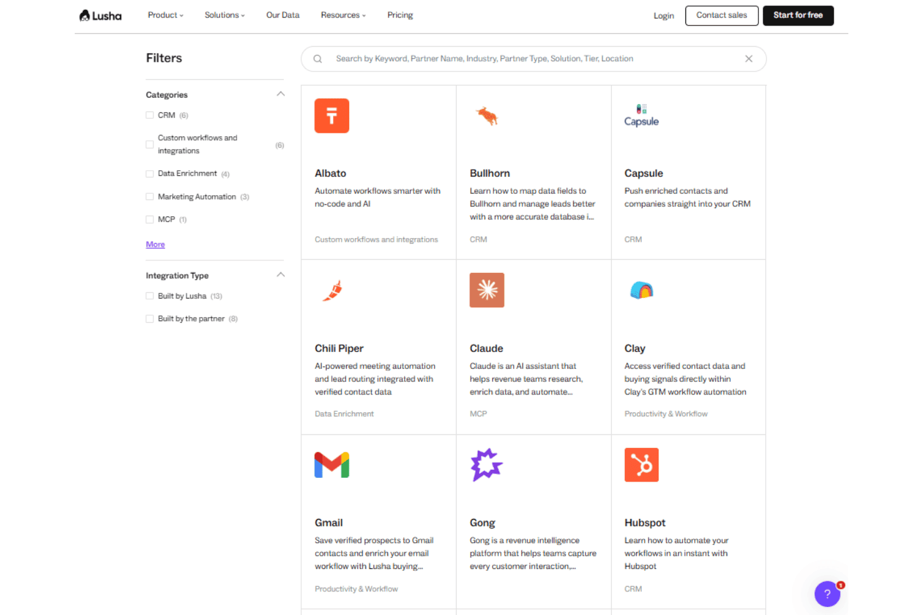Click the Chili Piper pepper logo
This screenshot has width=923, height=615.
(x=333, y=290)
